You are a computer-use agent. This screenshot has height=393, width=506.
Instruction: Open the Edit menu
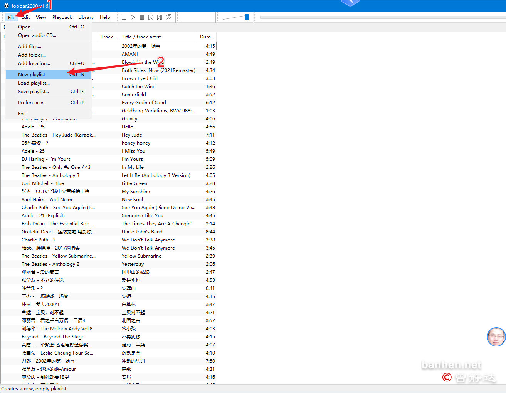26,17
